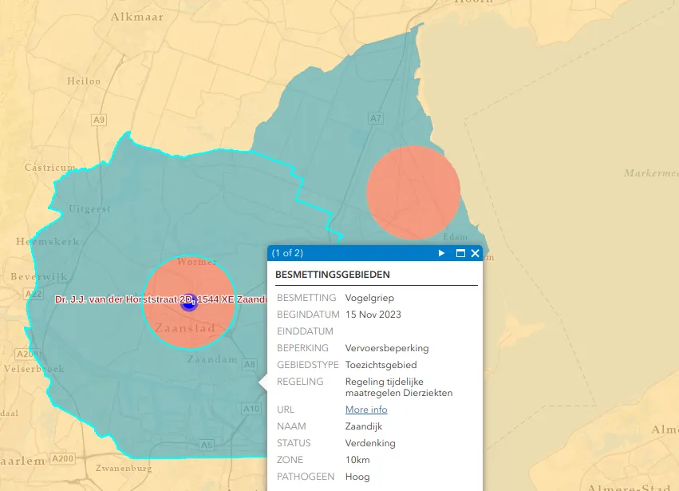
Task: Click the A8 road shield near Zaandam
Action: 250,364
